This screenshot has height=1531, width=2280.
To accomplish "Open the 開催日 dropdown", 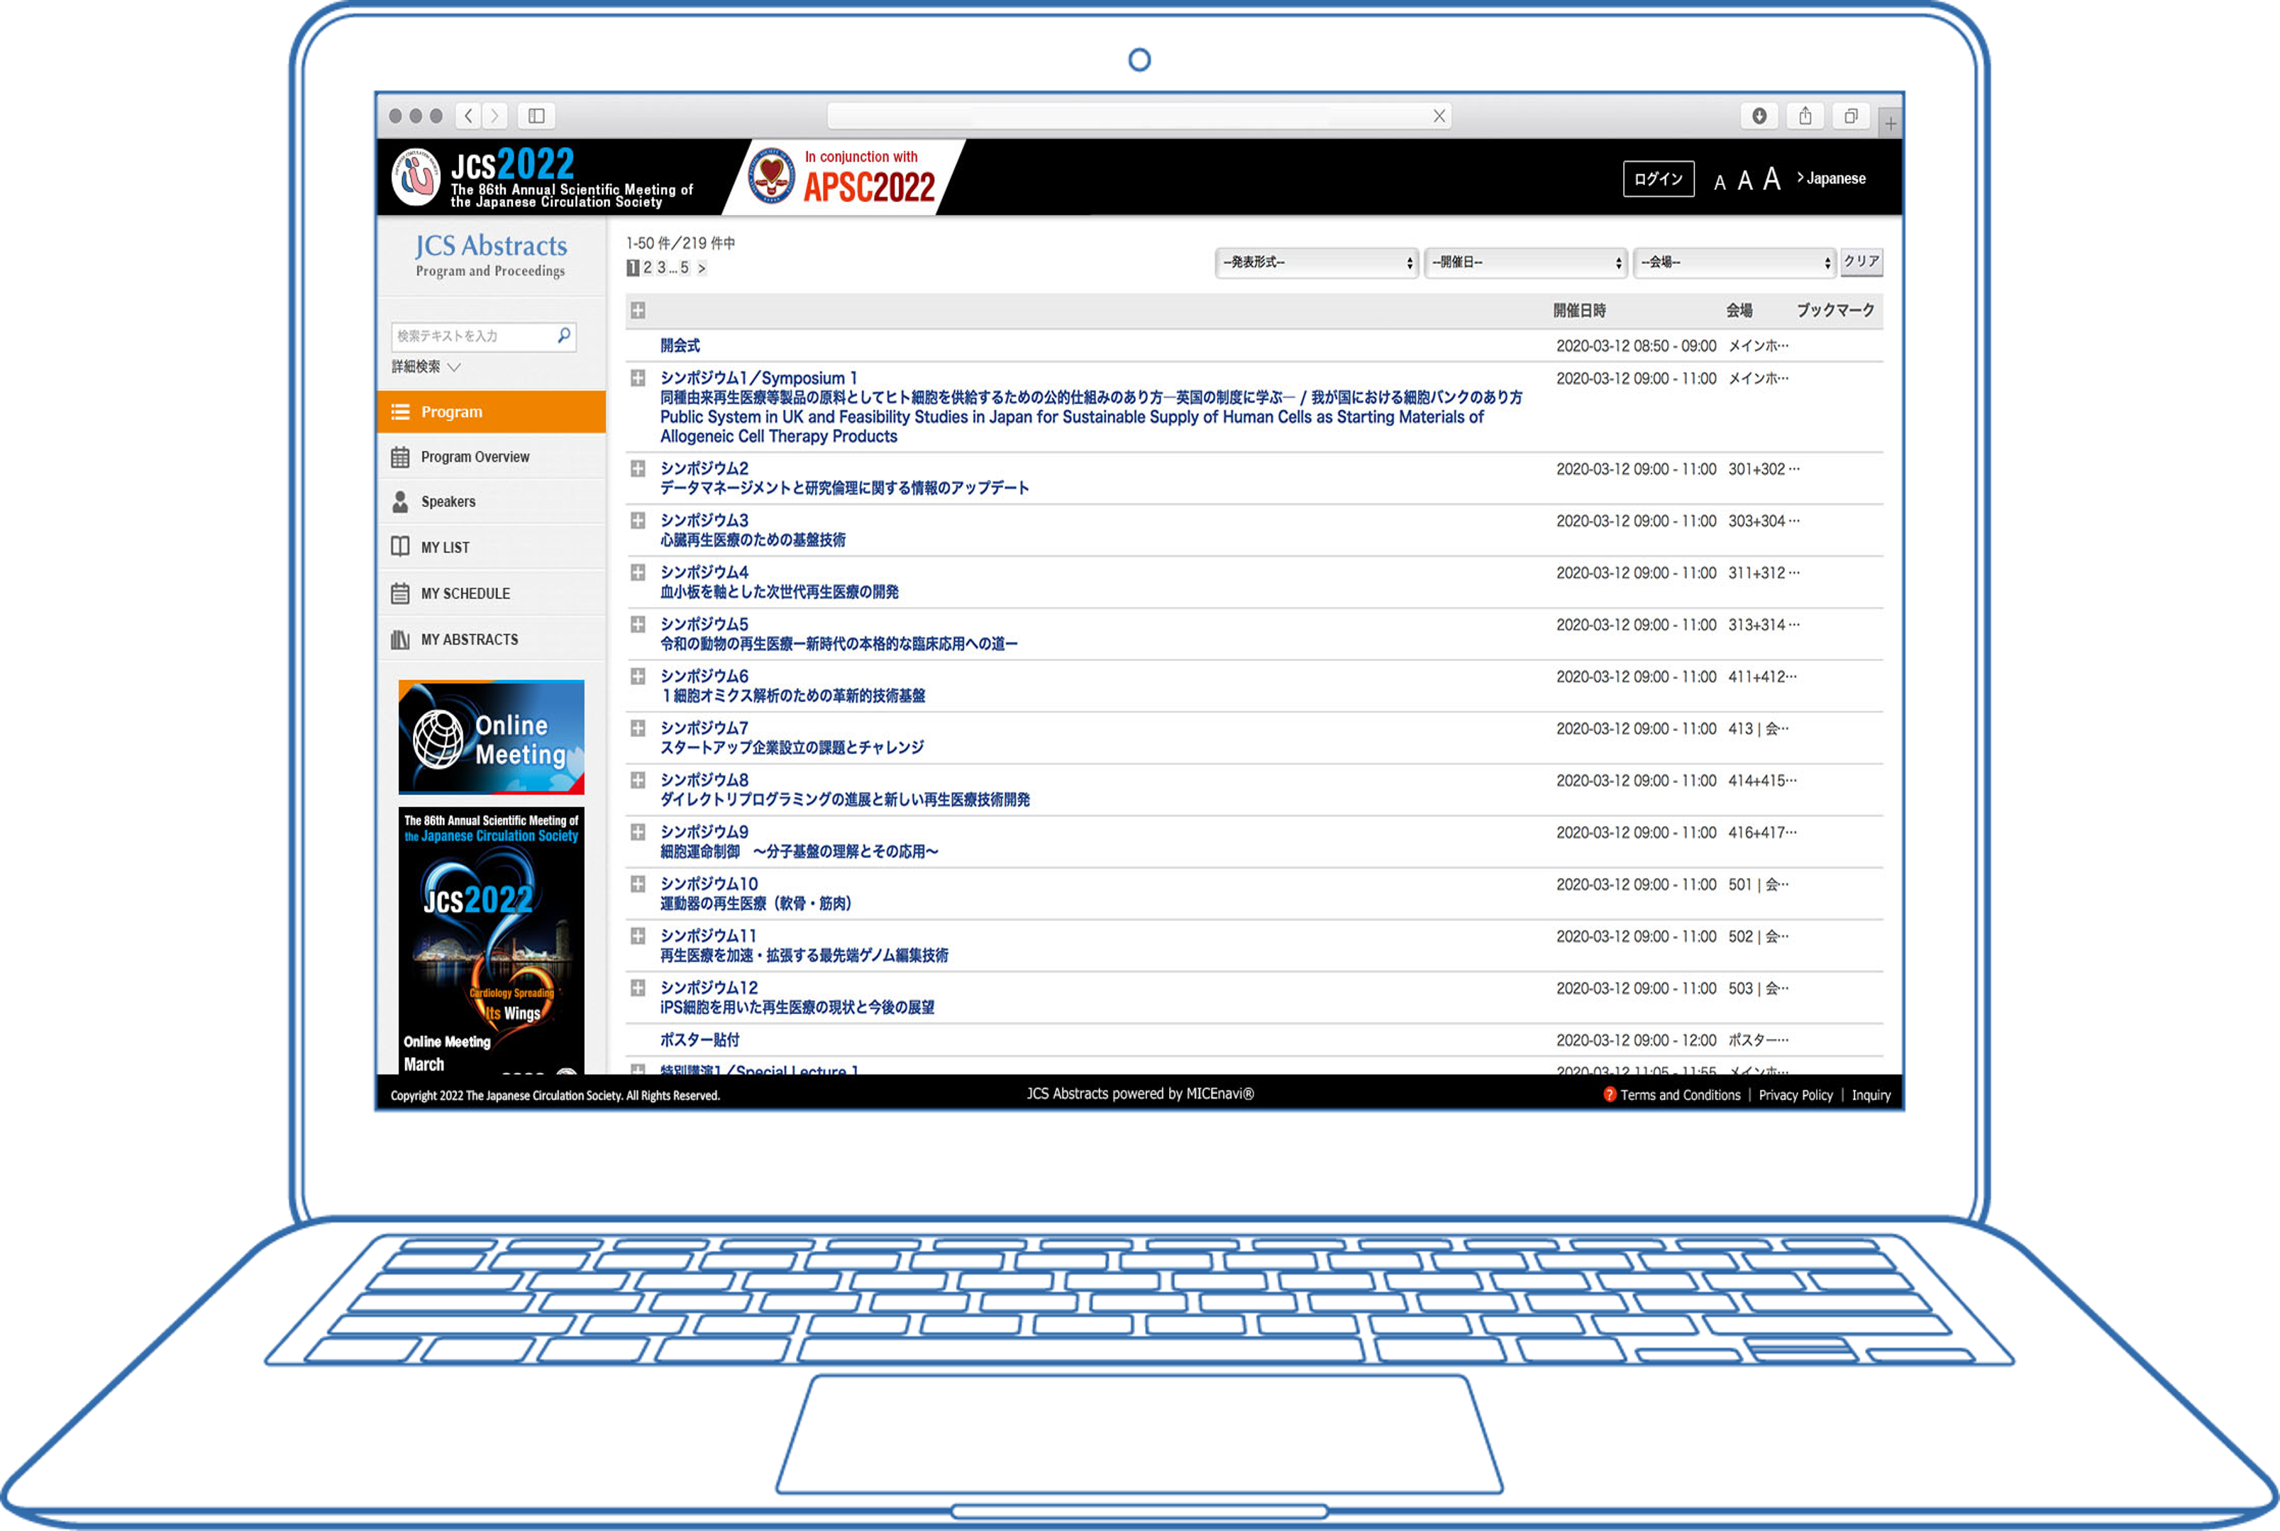I will pos(1526,262).
